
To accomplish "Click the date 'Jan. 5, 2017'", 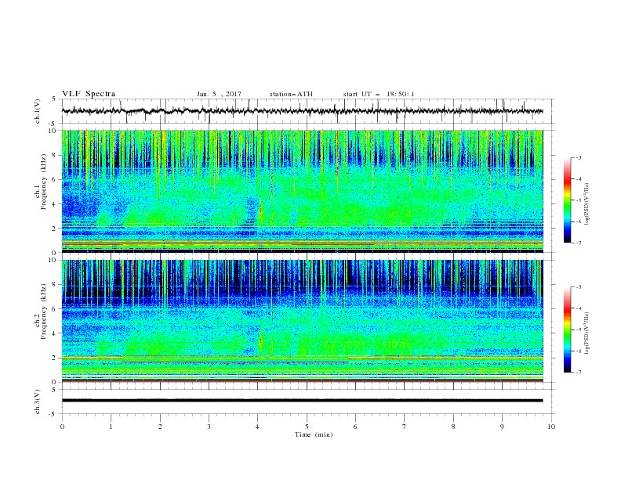I will pos(219,94).
